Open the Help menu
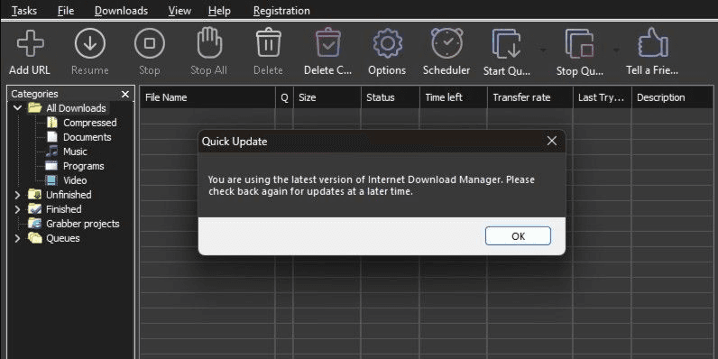This screenshot has width=718, height=359. click(219, 11)
